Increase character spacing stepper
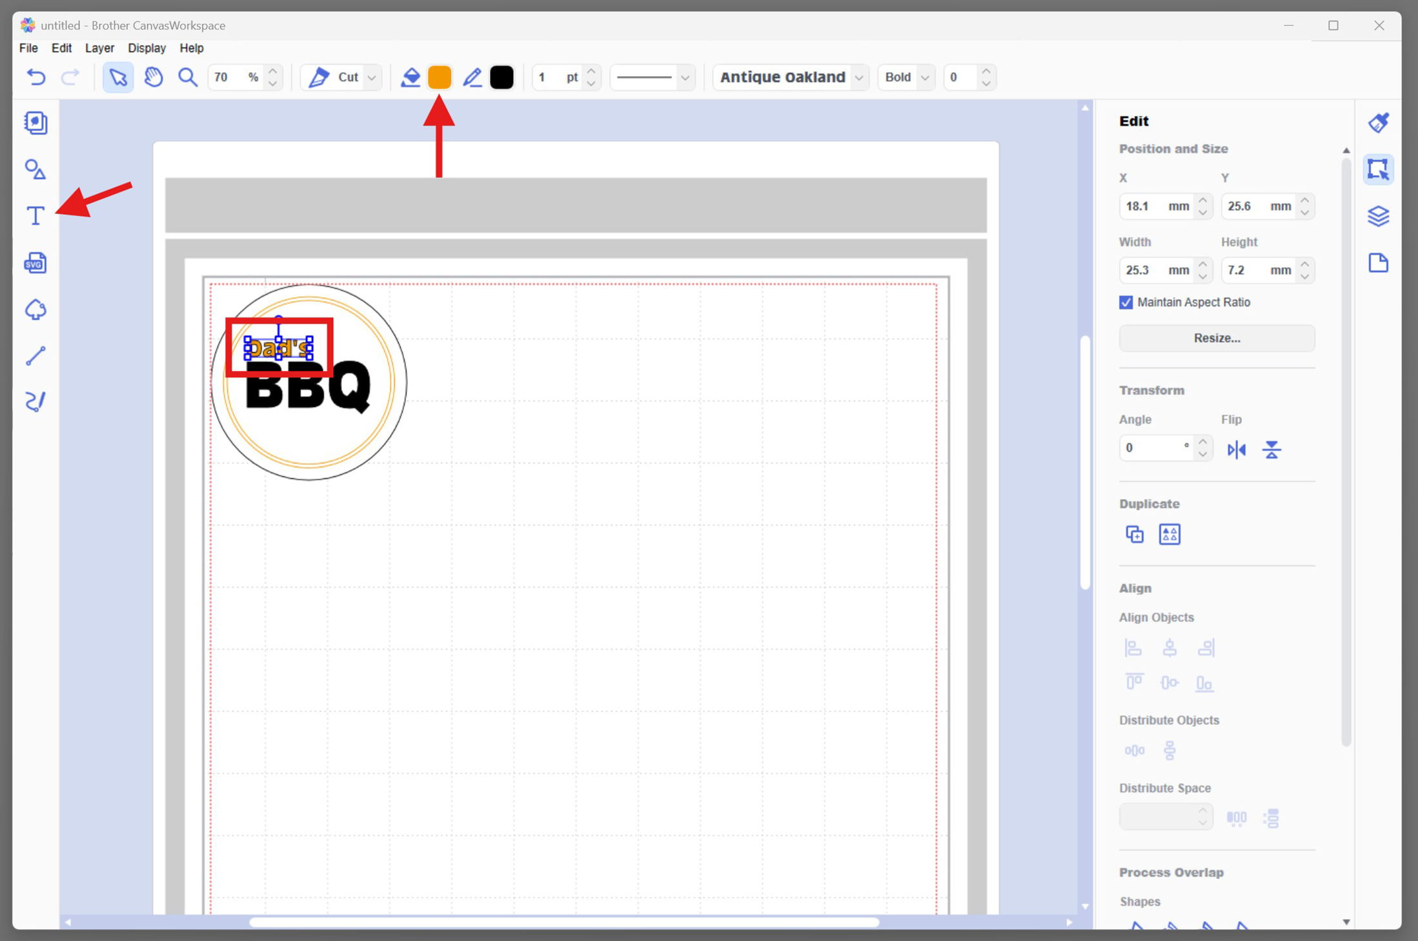The height and width of the screenshot is (941, 1418). pyautogui.click(x=986, y=71)
